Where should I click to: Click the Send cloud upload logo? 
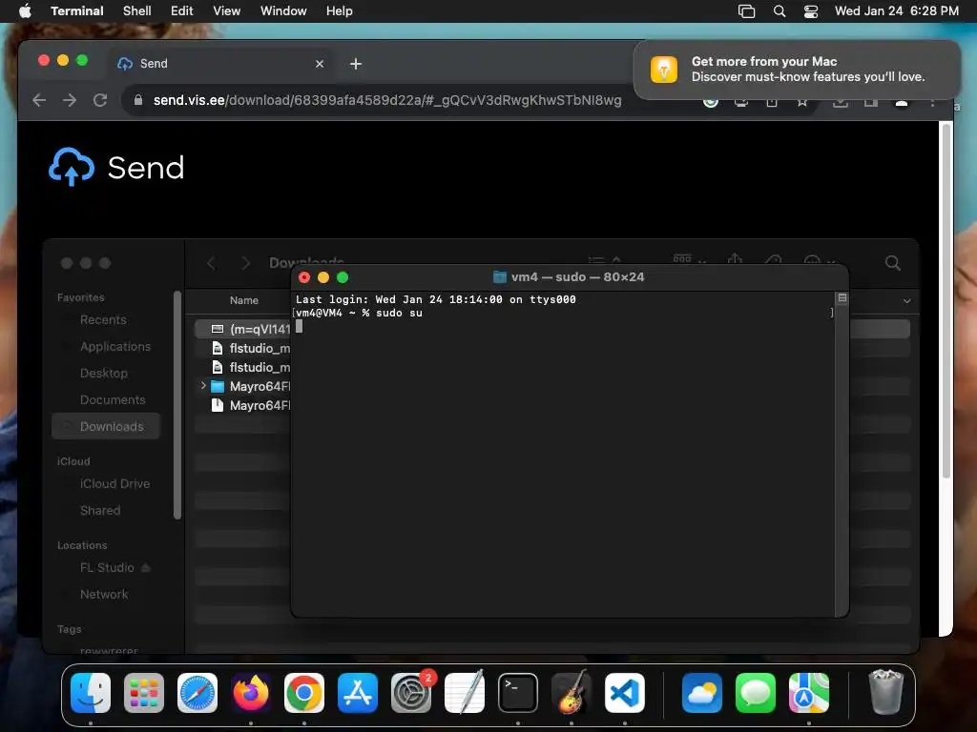point(71,167)
